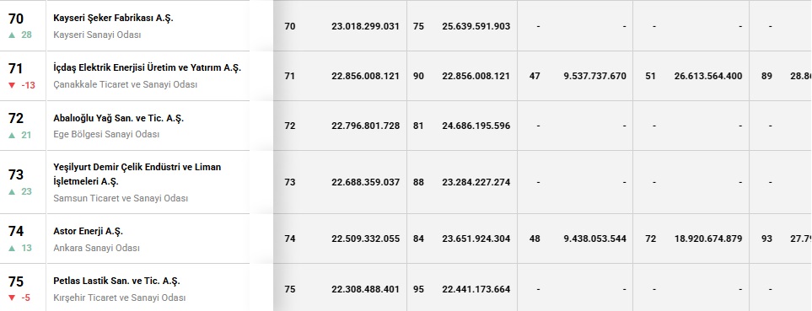Open Kayseri Şeker Fabrikası A.Ş. company link
Viewport: 812px width, 311px height.
[114, 18]
